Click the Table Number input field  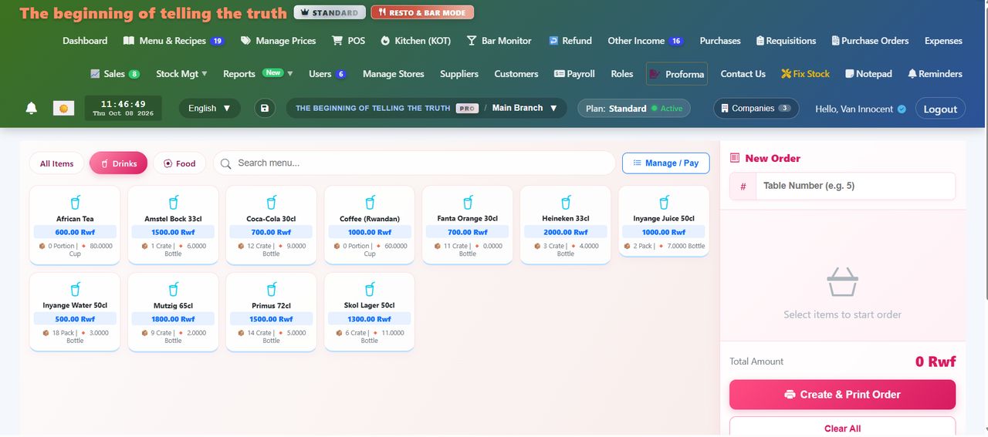coord(855,186)
